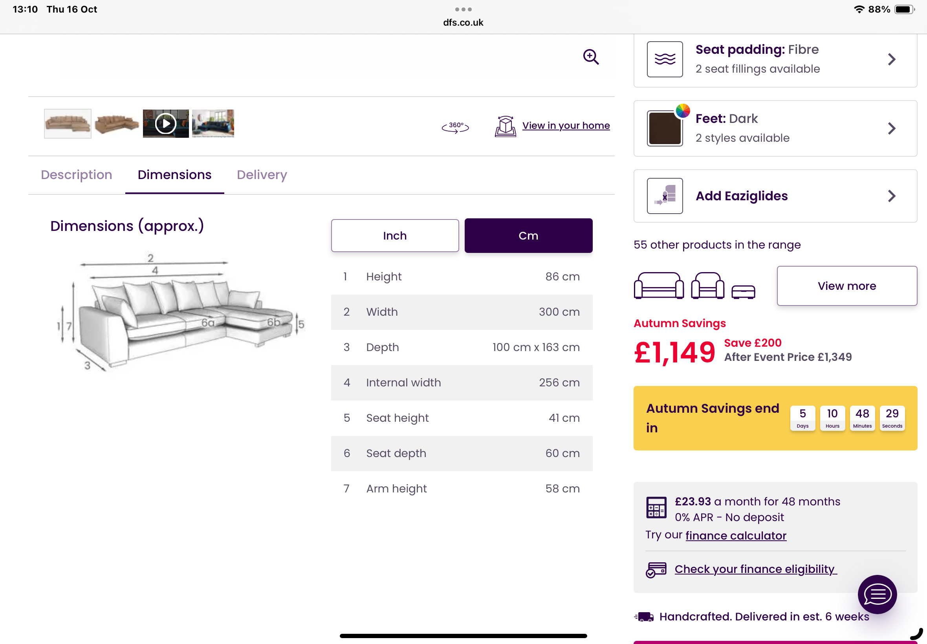Switch dimensions units to Inch
The image size is (927, 644).
tap(395, 236)
